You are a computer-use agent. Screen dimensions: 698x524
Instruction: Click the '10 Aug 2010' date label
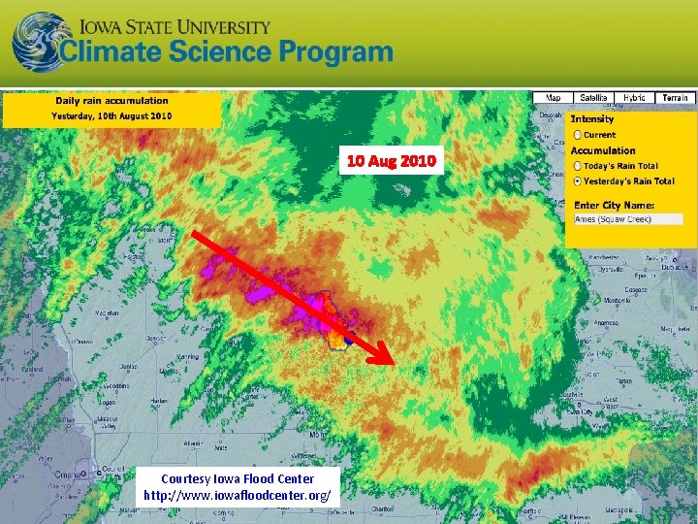(392, 160)
